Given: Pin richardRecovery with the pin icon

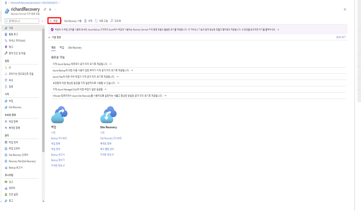Looking at the screenshot, I should (x=45, y=10).
